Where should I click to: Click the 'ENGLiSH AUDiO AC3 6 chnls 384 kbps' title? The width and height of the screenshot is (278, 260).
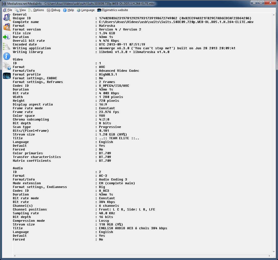pos(133,228)
